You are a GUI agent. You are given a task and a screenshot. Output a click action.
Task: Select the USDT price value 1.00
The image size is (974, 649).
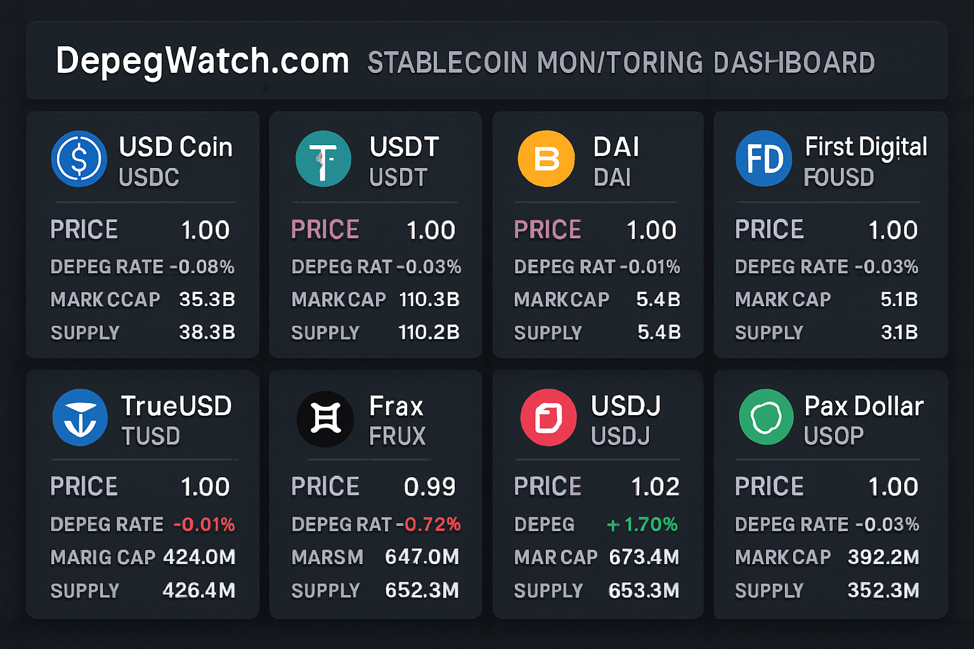pos(431,229)
